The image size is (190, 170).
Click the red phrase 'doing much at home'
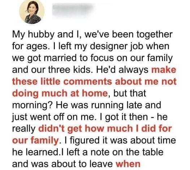60,93
